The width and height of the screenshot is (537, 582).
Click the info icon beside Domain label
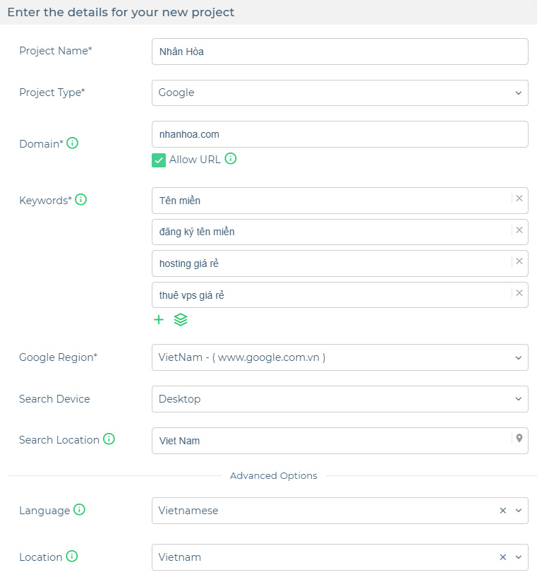point(72,143)
